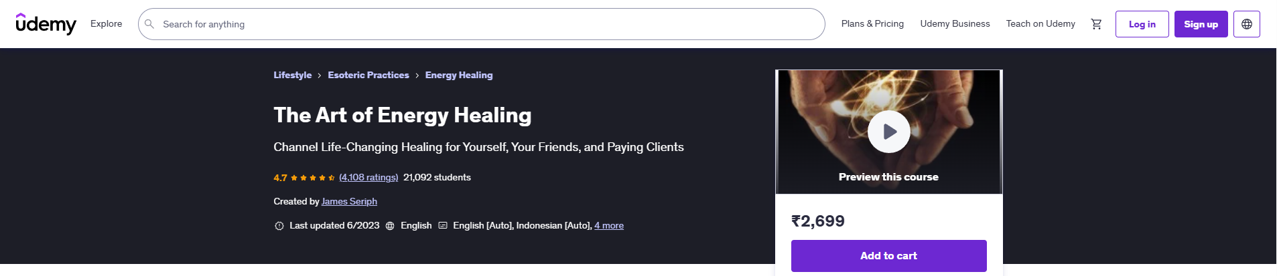
Task: Open the language globe button
Action: pyautogui.click(x=1247, y=24)
